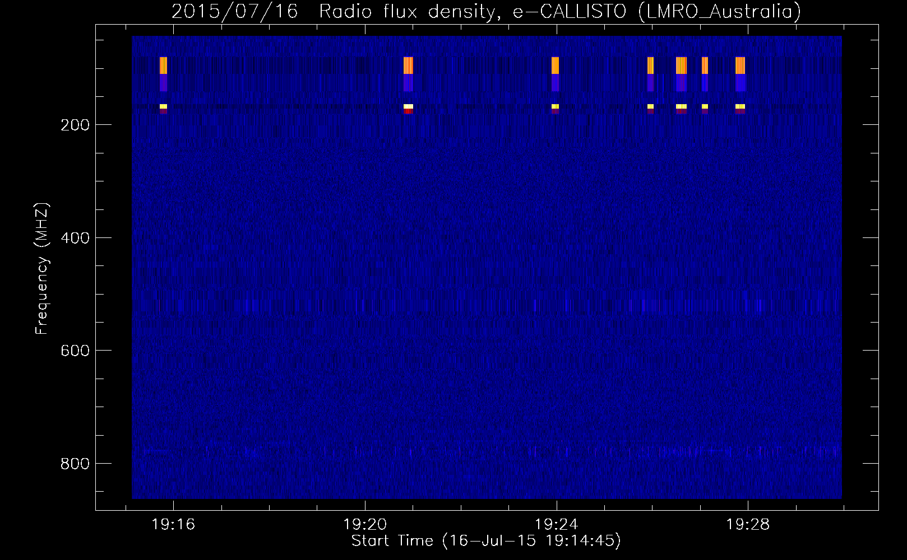
Task: Click the 19:20 time tick label
Action: coord(365,524)
